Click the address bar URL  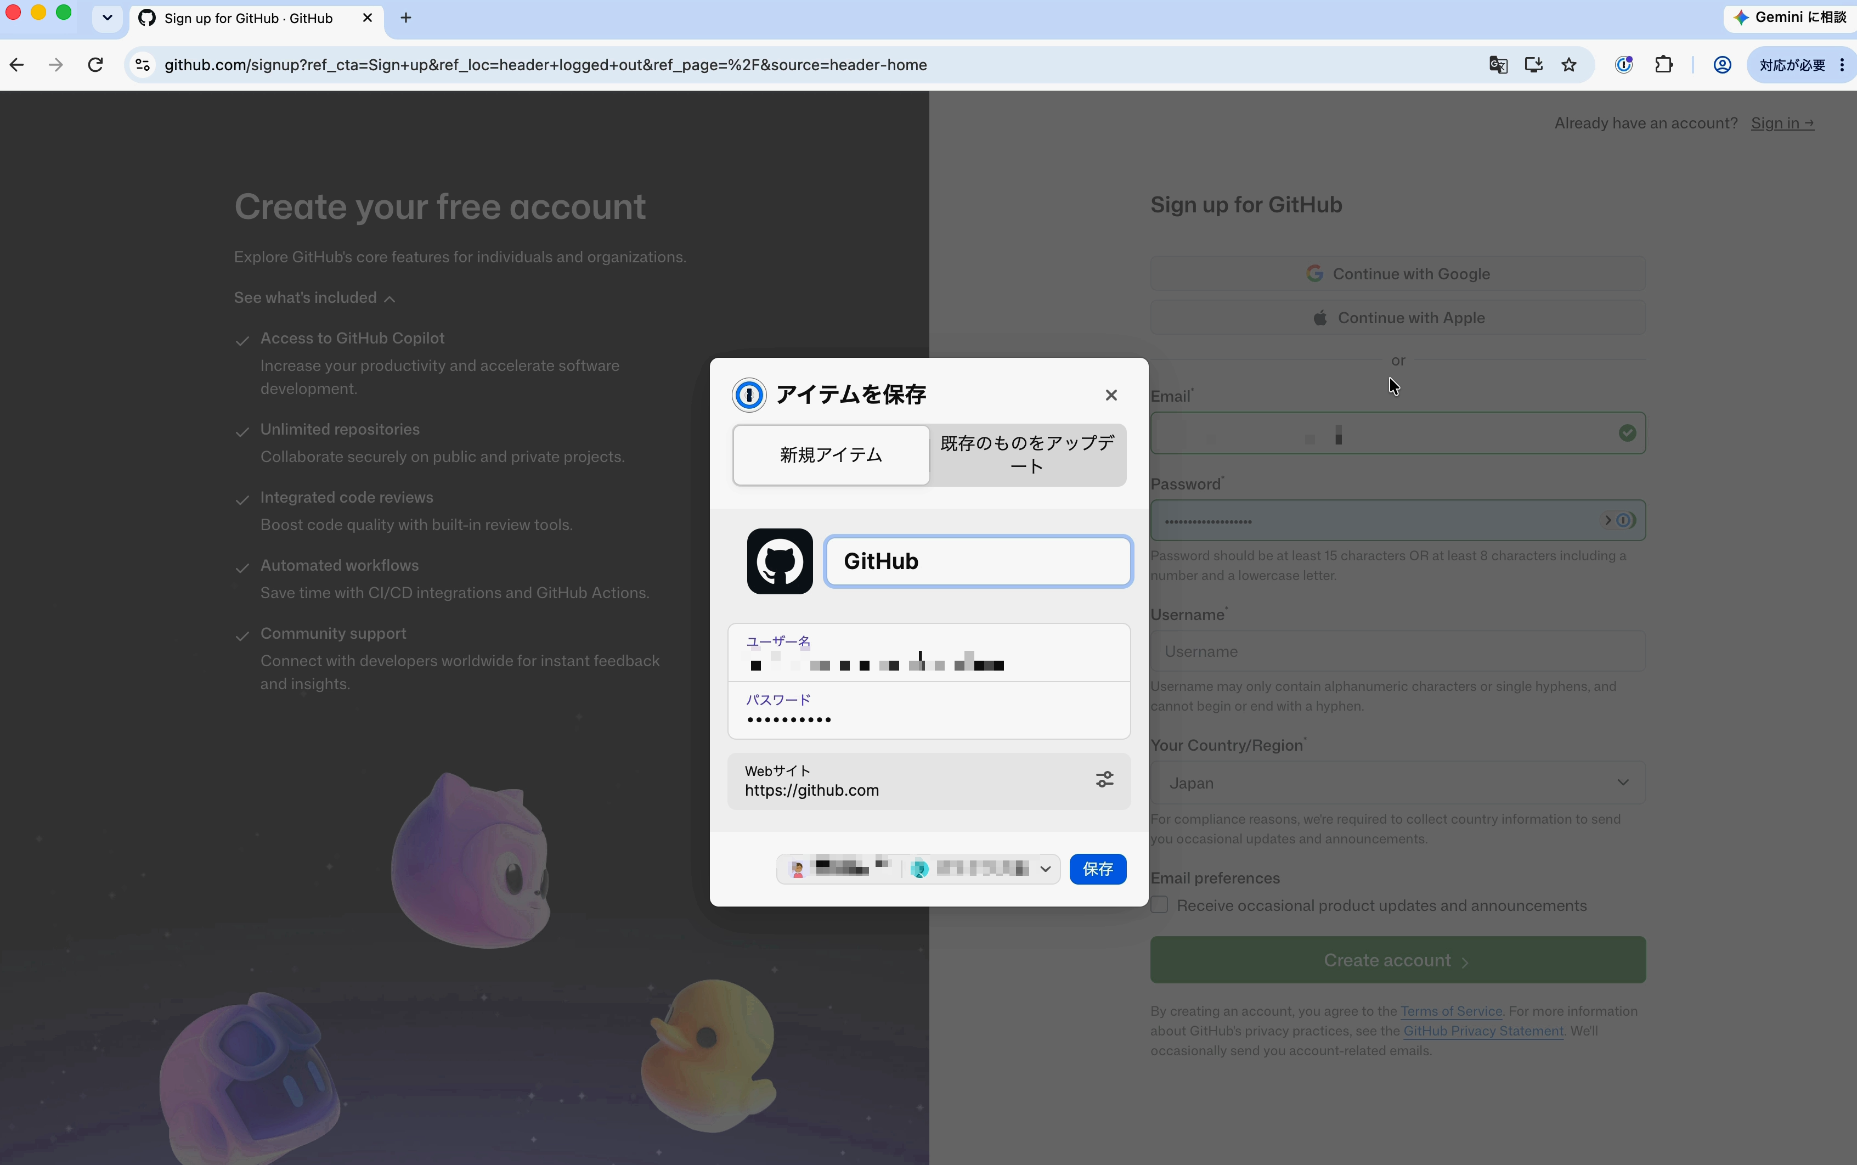click(545, 65)
